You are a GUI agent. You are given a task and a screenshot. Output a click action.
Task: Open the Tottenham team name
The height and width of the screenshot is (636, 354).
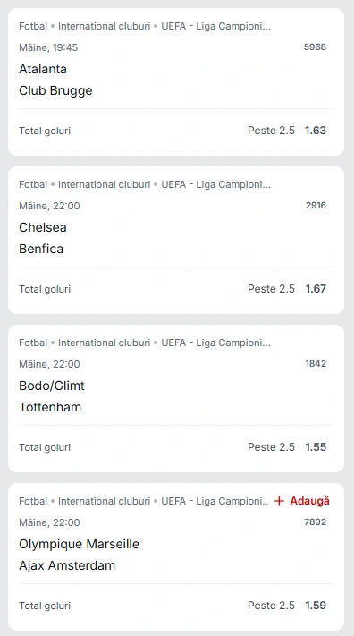pos(50,407)
